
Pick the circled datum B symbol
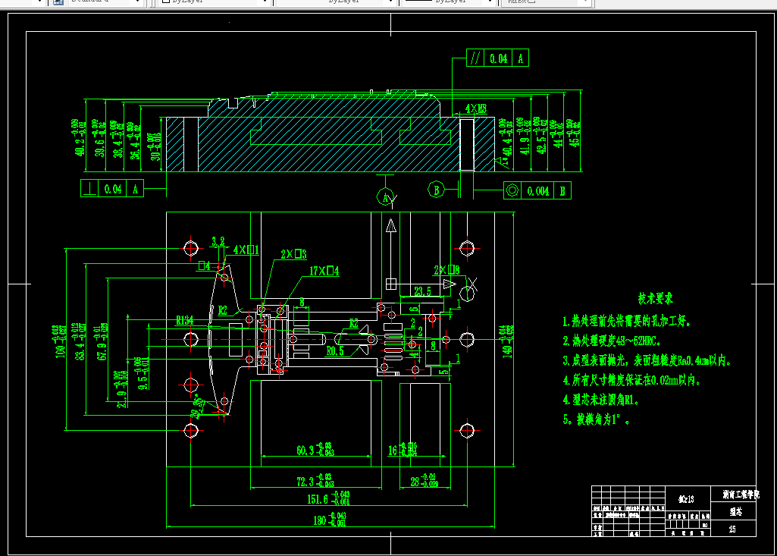point(436,190)
